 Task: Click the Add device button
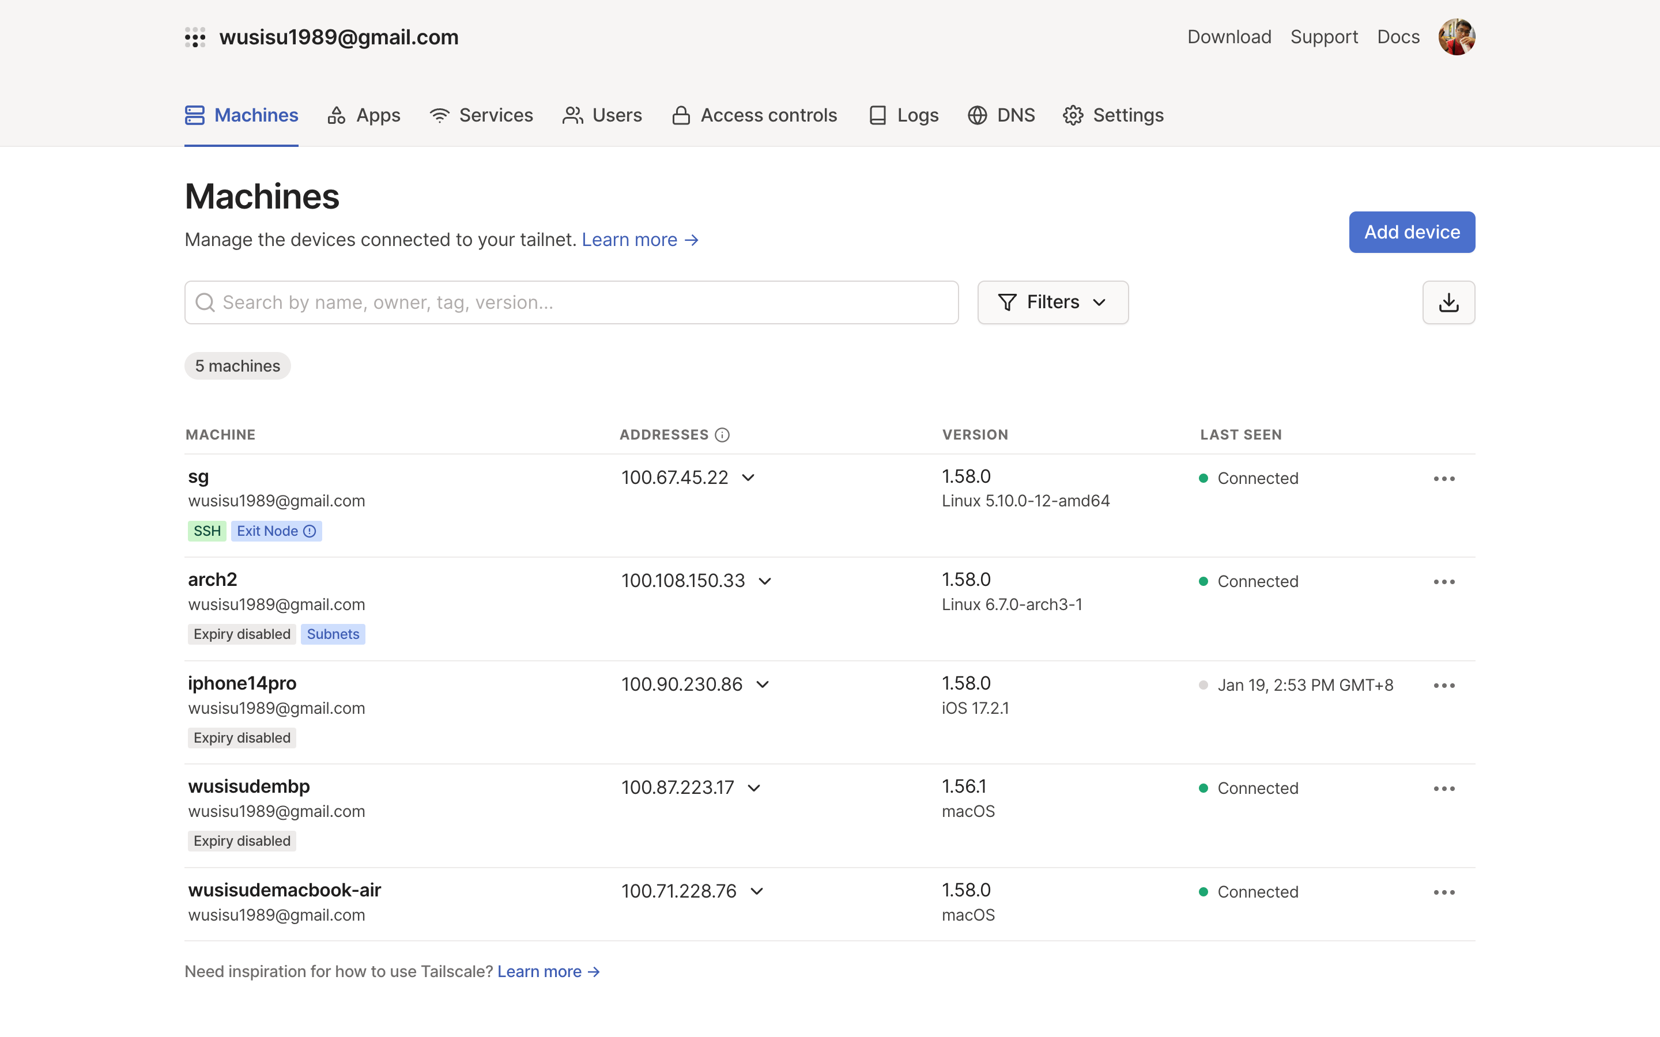pos(1412,233)
